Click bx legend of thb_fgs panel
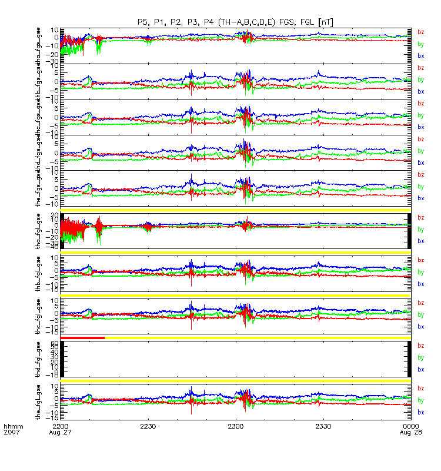441x471 pixels. [x=421, y=91]
